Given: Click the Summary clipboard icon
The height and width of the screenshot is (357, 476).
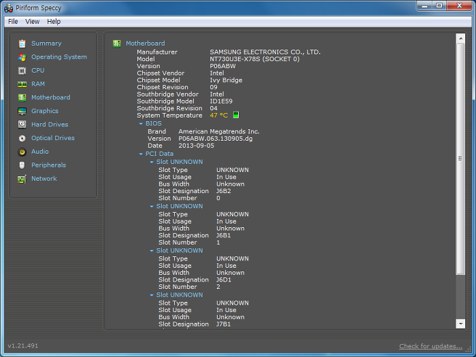Looking at the screenshot, I should pyautogui.click(x=22, y=44).
